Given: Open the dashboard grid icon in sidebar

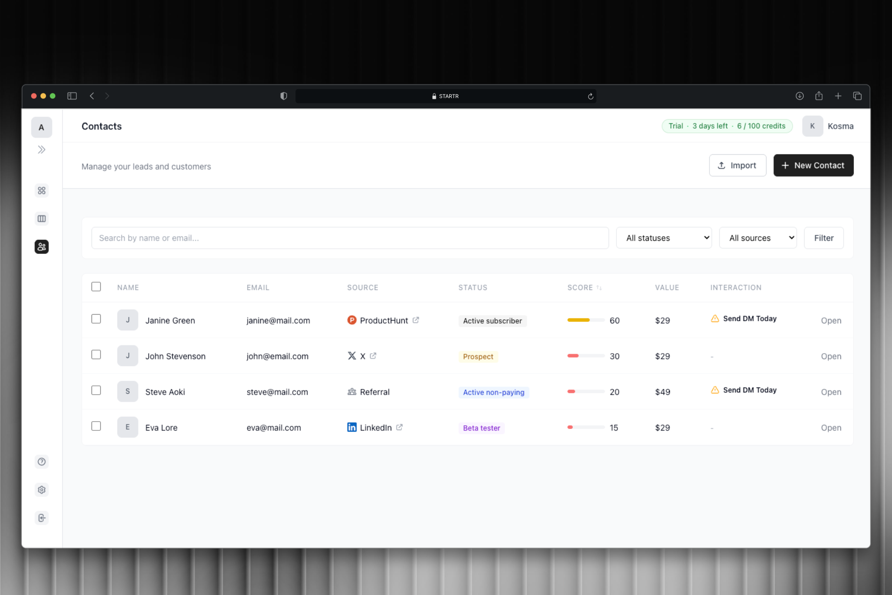Looking at the screenshot, I should coord(42,190).
